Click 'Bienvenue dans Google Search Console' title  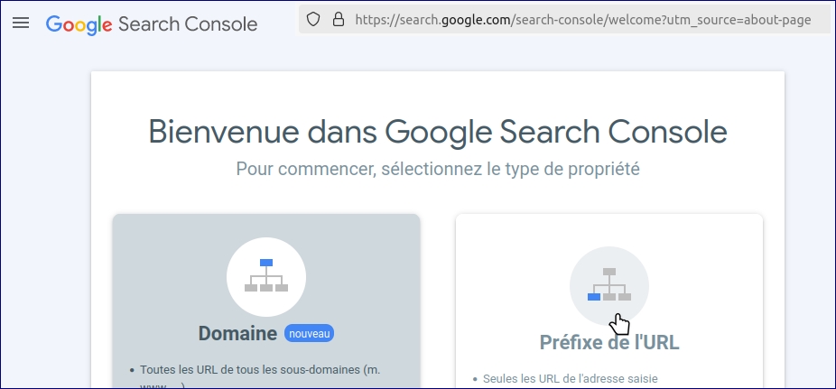(438, 132)
